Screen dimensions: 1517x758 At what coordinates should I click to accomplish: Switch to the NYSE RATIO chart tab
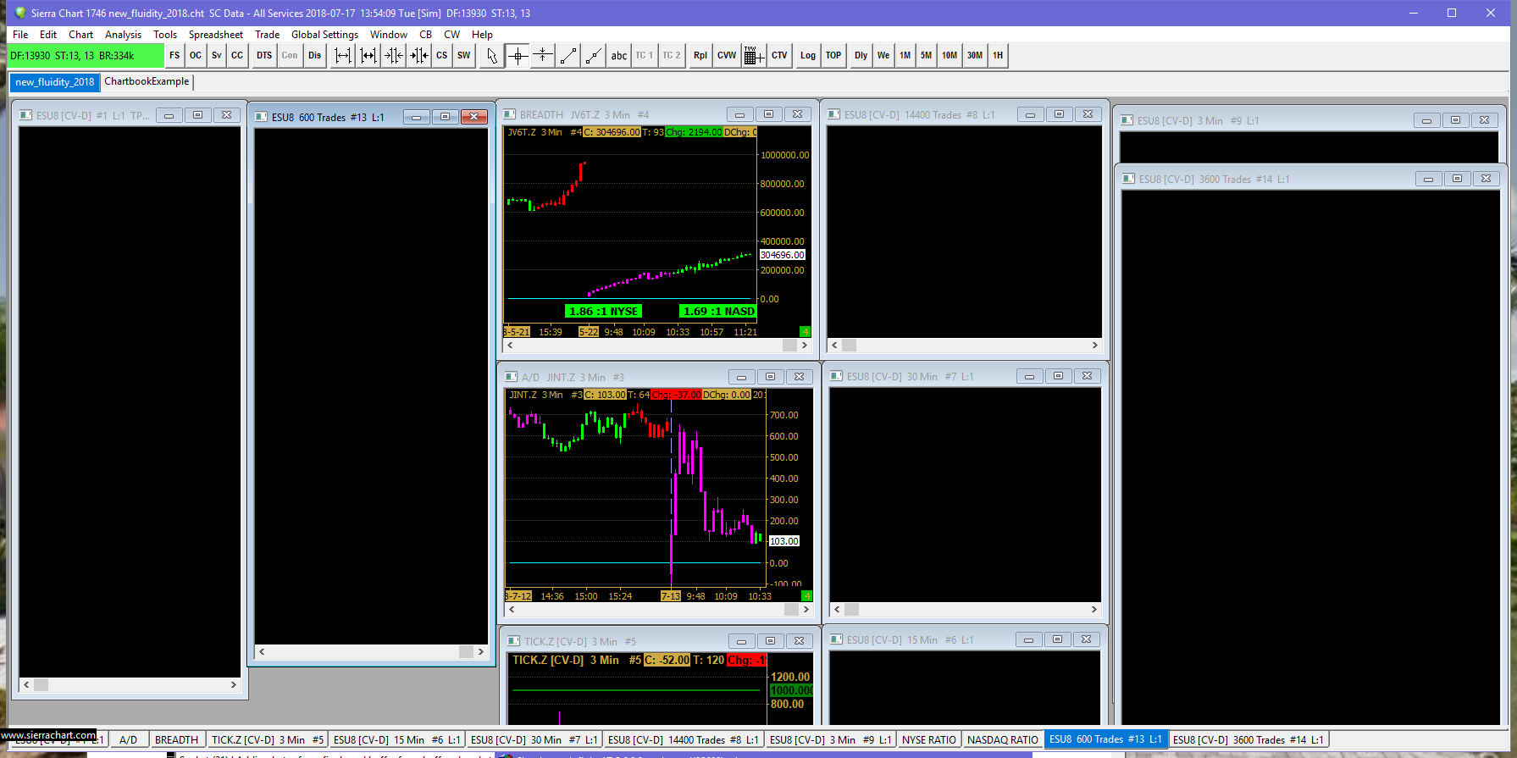(x=929, y=740)
